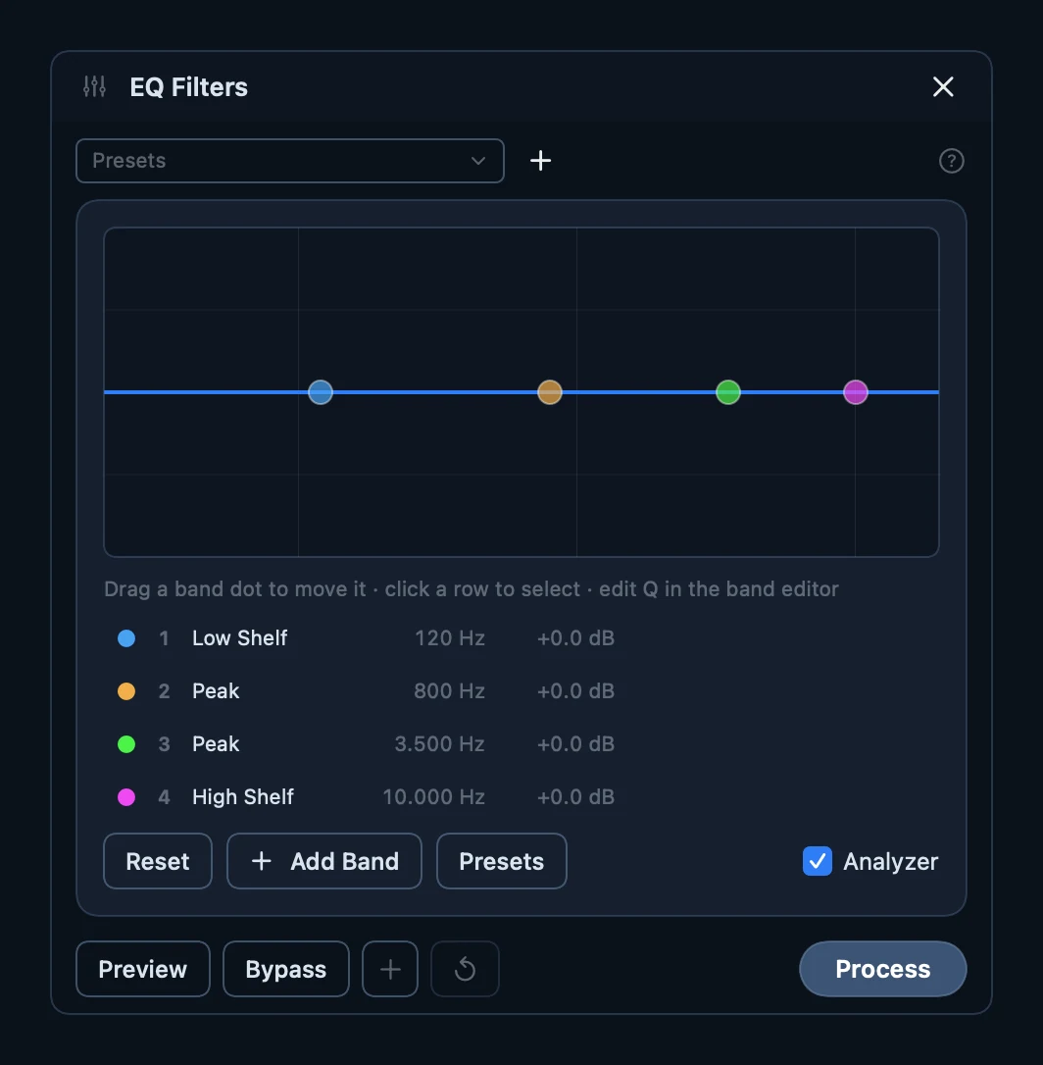This screenshot has height=1065, width=1043.
Task: Click the EQ sliders icon beside title
Action: pyautogui.click(x=94, y=86)
